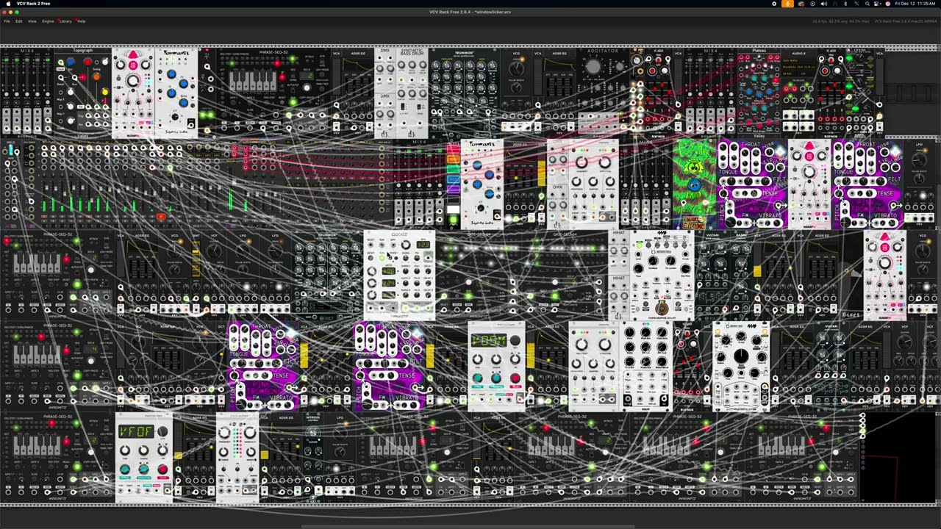Click the VFOF display on bottom-row module
Viewport: 941px width, 529px height.
(x=136, y=431)
